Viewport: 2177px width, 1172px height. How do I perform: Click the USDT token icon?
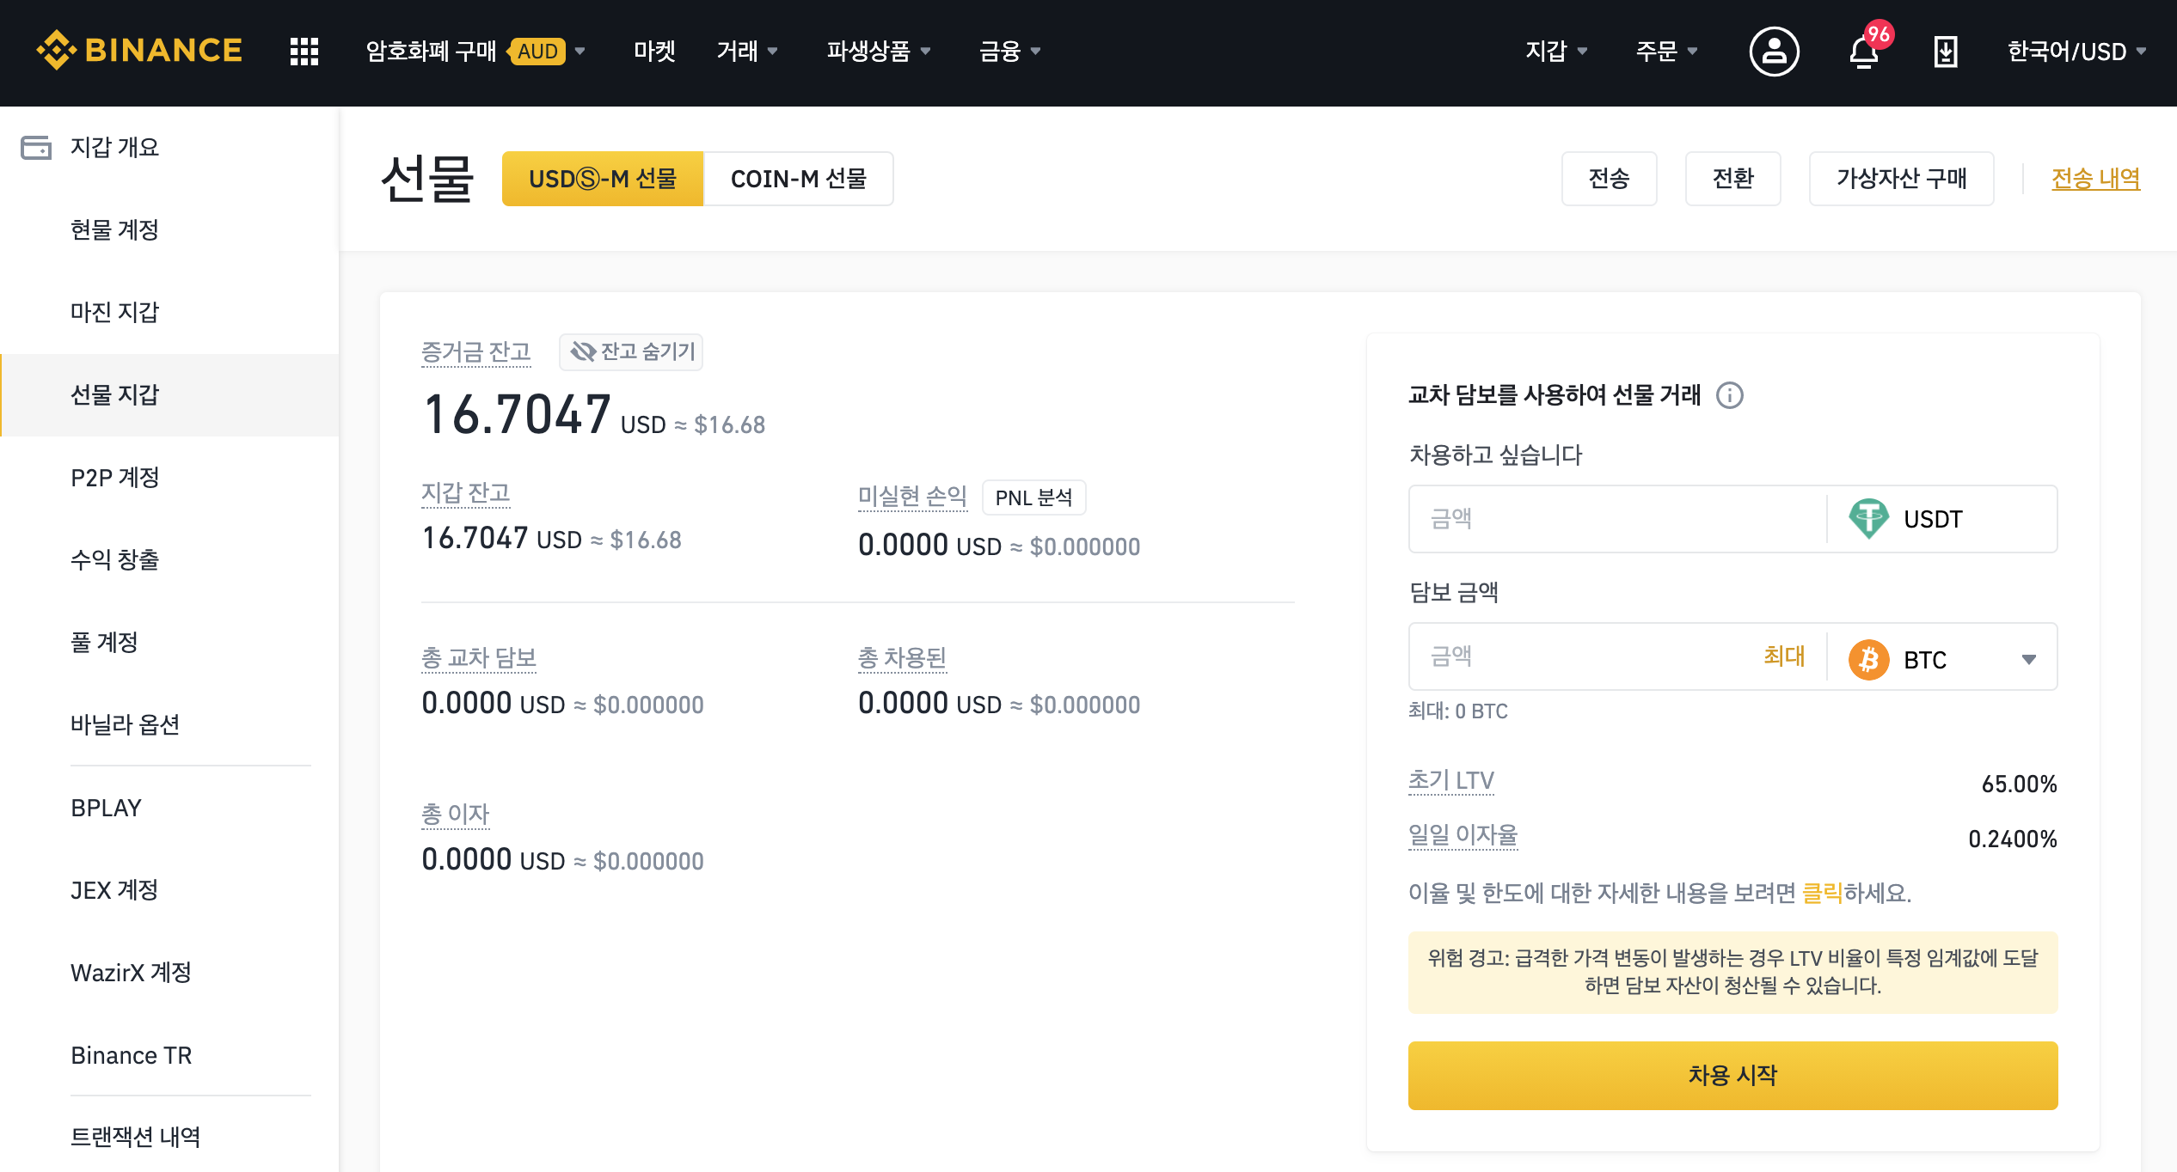pos(1871,518)
